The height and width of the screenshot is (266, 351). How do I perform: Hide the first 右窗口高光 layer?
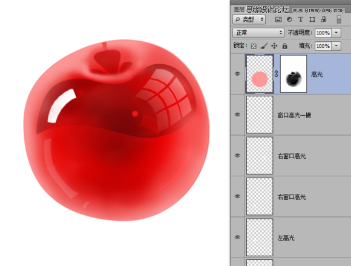pyautogui.click(x=237, y=156)
